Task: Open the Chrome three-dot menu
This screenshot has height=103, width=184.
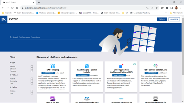Action: pyautogui.click(x=181, y=8)
